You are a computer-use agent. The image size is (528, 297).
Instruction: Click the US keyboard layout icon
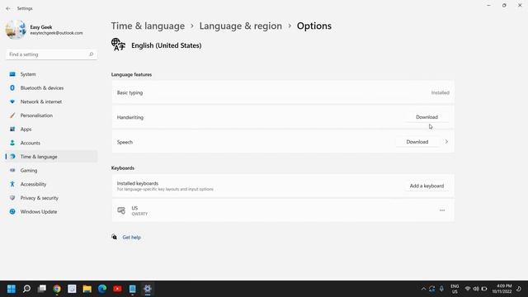(121, 210)
